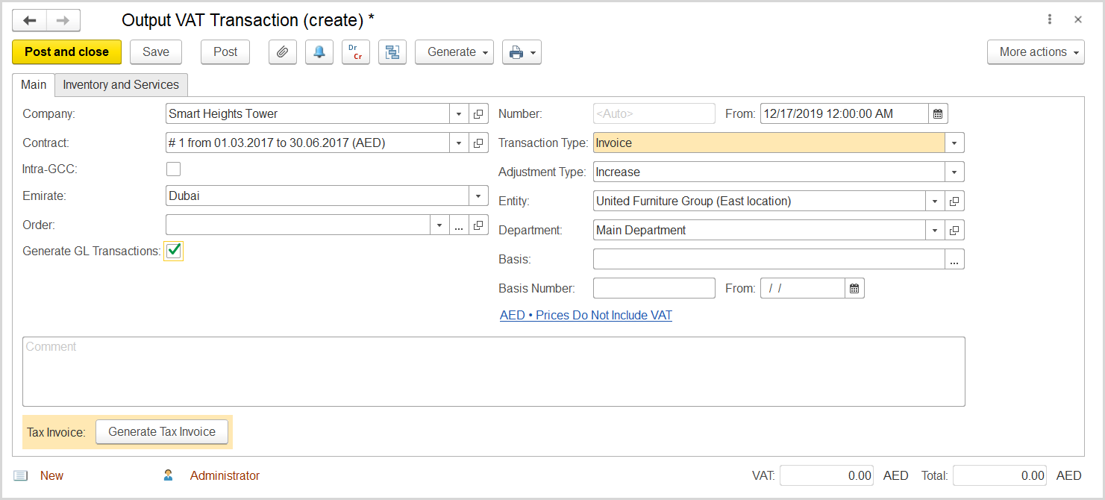Viewport: 1105px width, 500px height.
Task: Switch to the Main tab
Action: point(34,85)
